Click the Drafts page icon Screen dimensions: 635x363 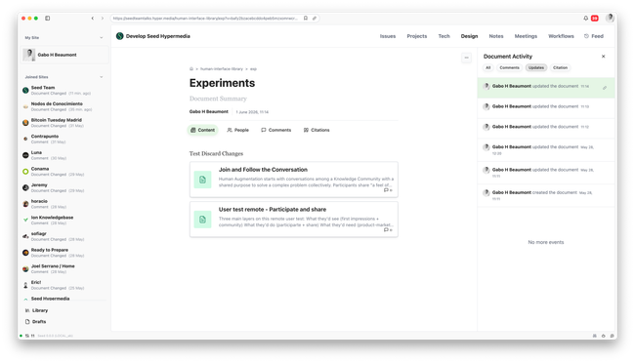27,322
